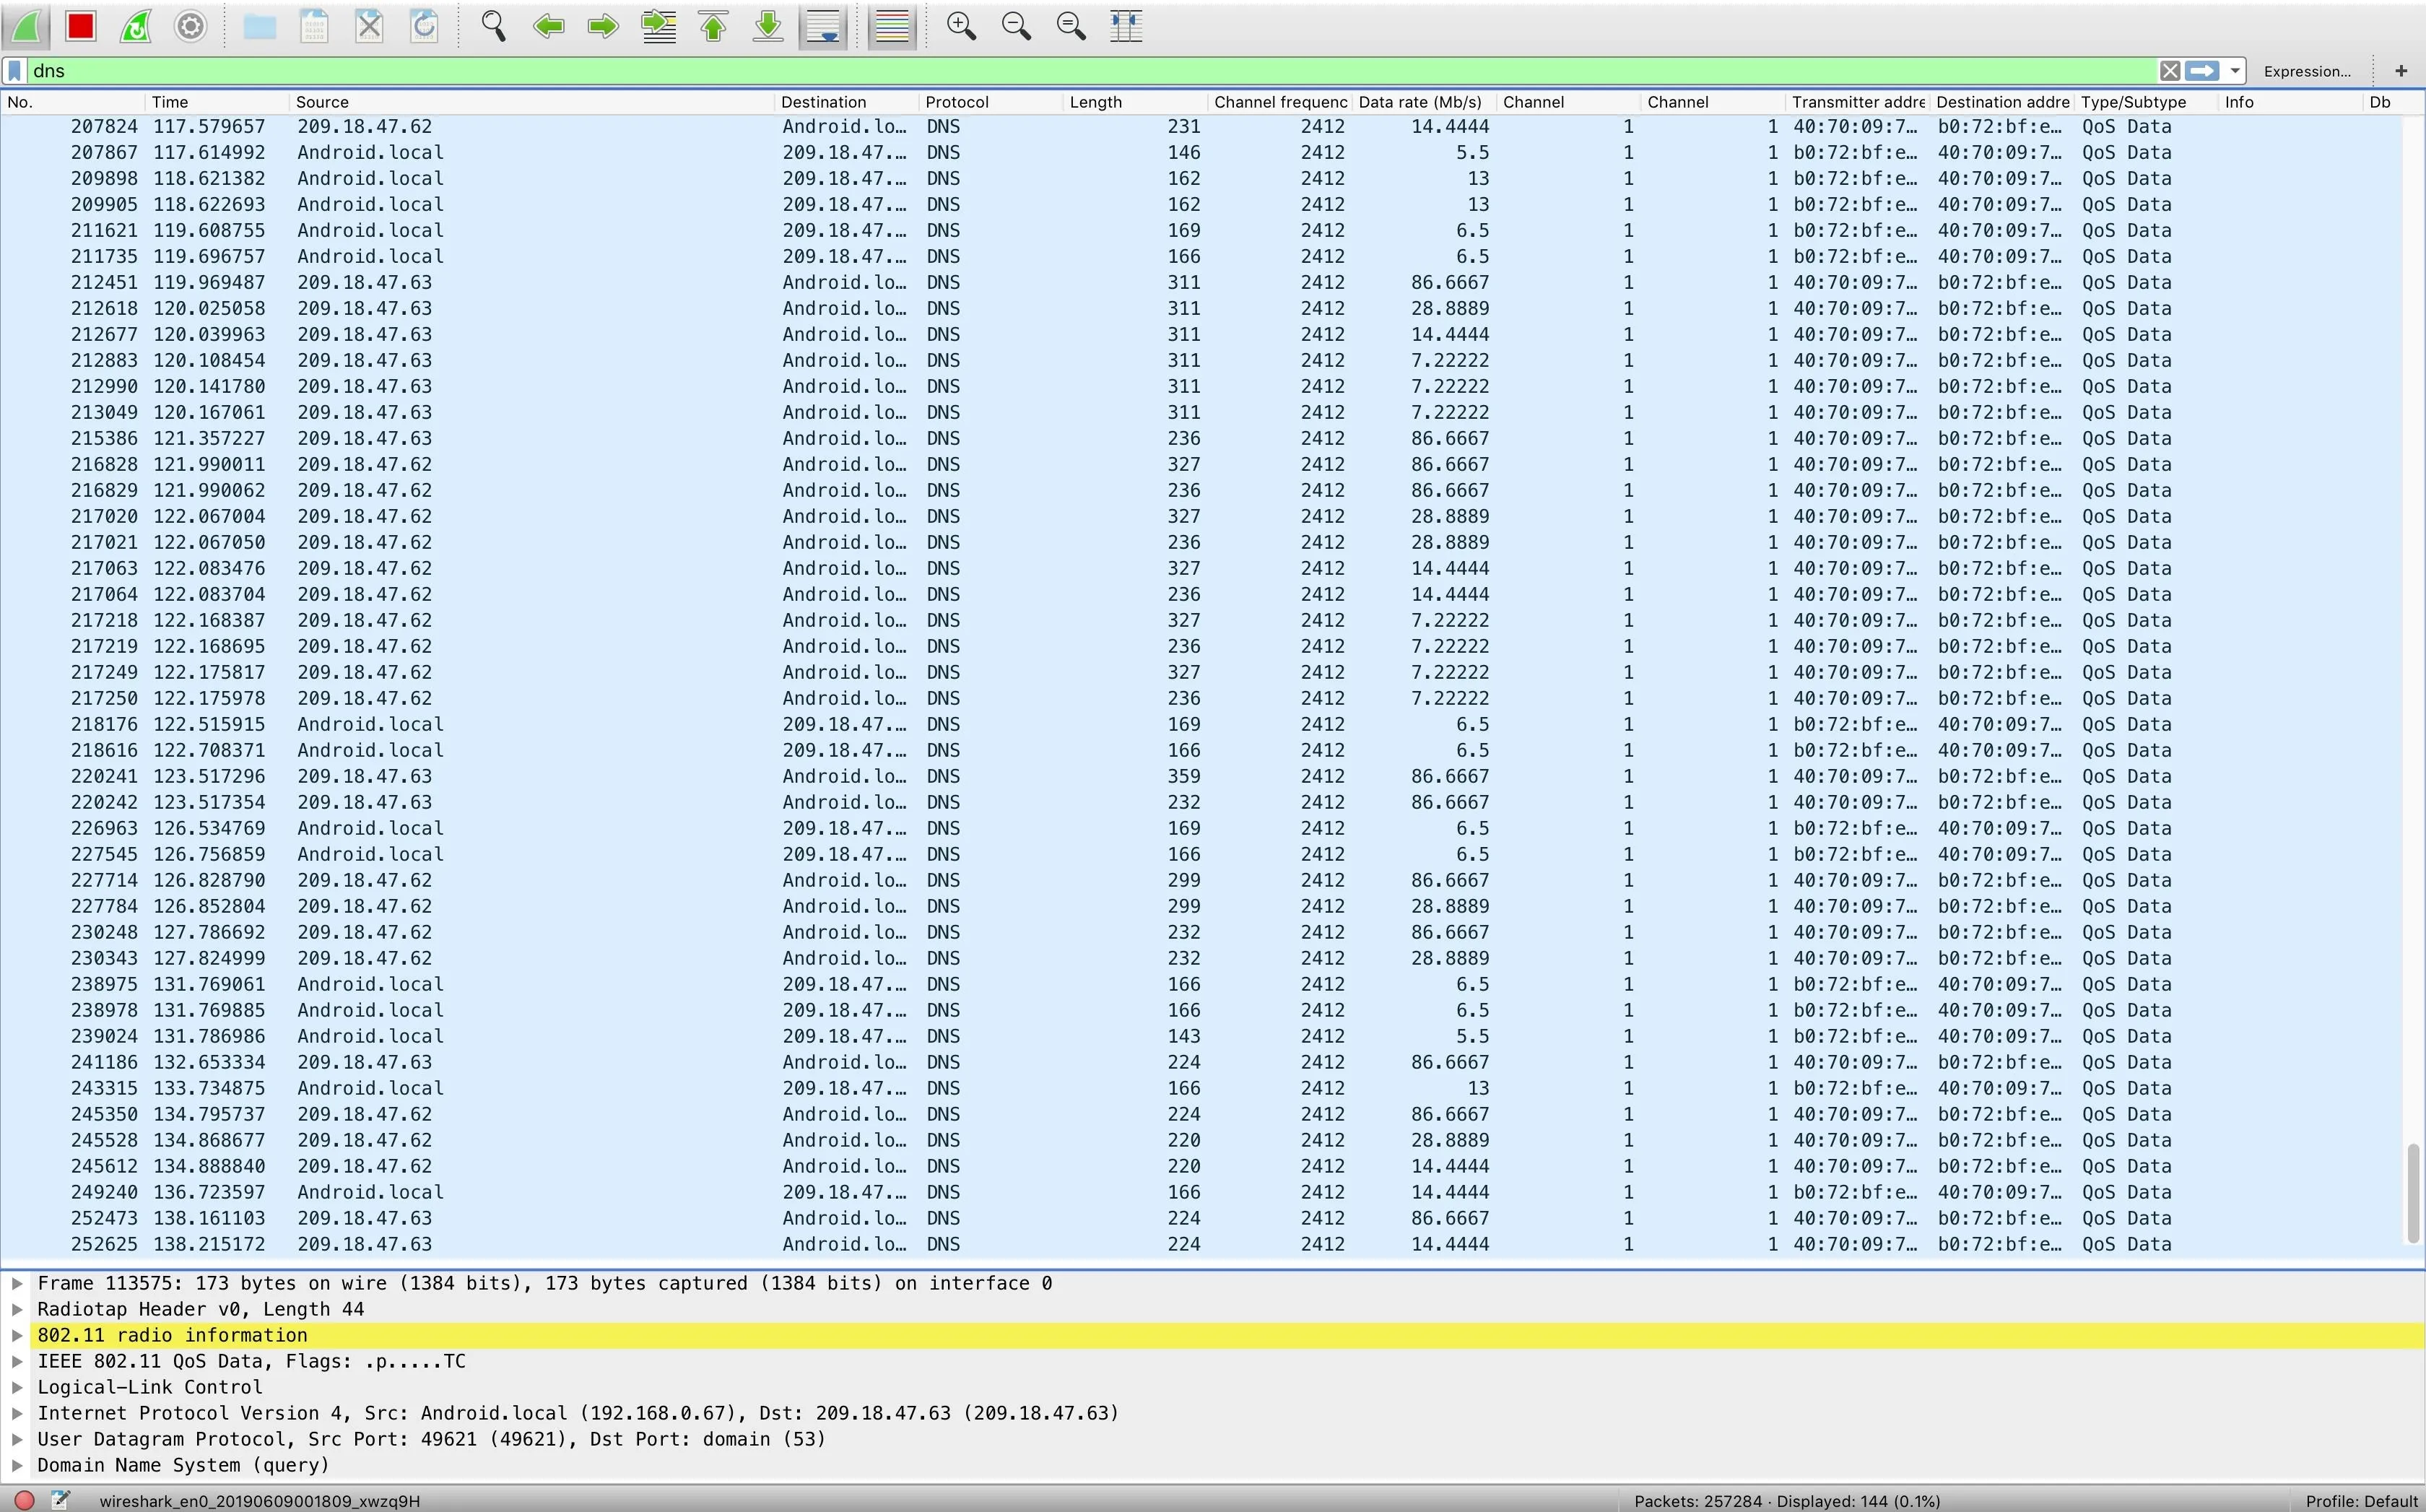2426x1512 pixels.
Task: Click the open capture file folder icon
Action: point(260,26)
